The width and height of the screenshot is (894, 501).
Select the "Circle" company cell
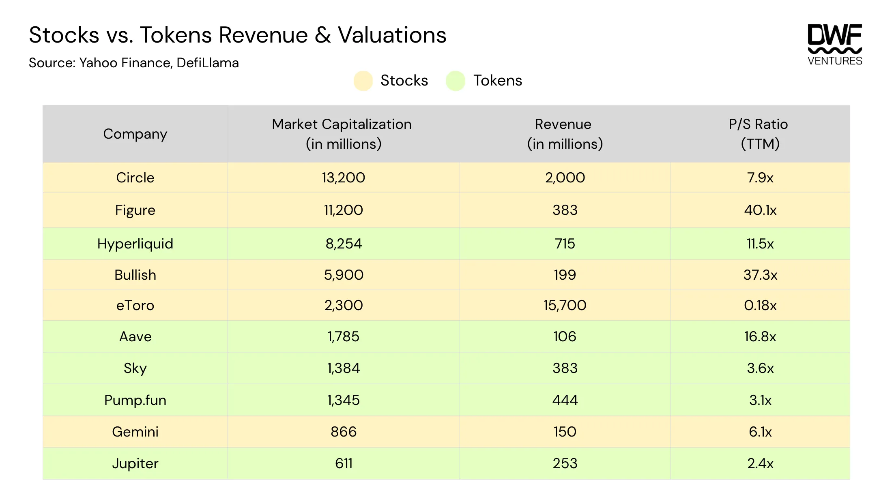135,178
